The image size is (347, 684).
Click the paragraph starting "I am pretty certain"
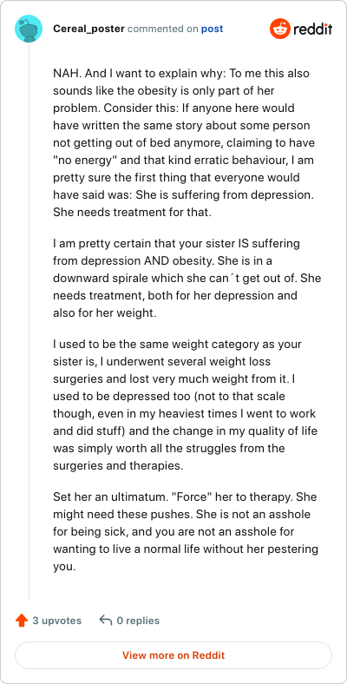pos(187,278)
